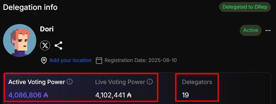Click the Delegators label
Image resolution: width=276 pixels, height=104 pixels.
click(x=197, y=82)
